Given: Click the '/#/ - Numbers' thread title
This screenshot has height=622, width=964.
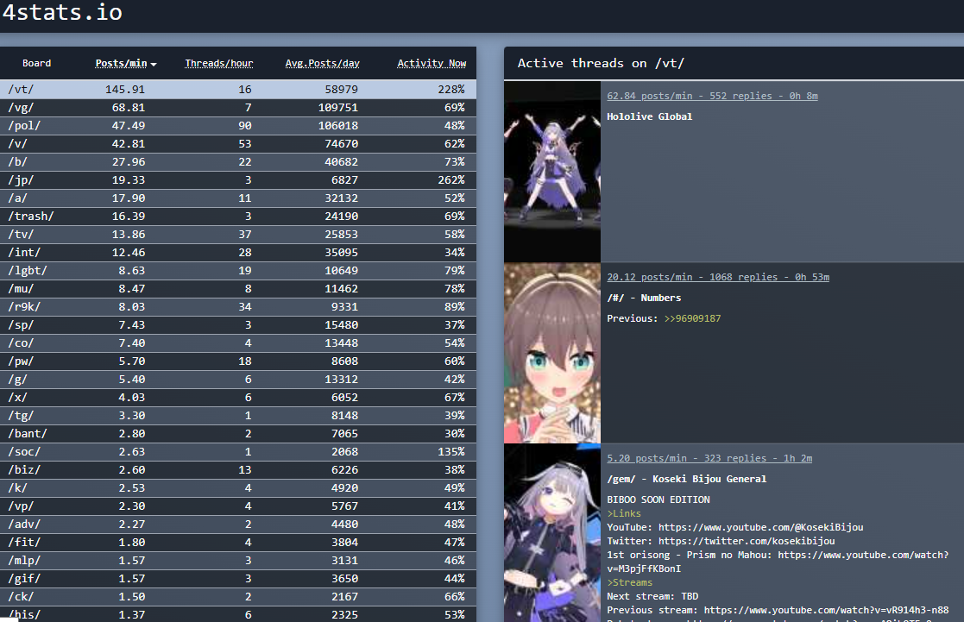Looking at the screenshot, I should [x=644, y=298].
